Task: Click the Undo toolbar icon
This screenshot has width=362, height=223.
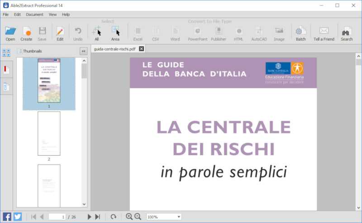Action: point(78,33)
